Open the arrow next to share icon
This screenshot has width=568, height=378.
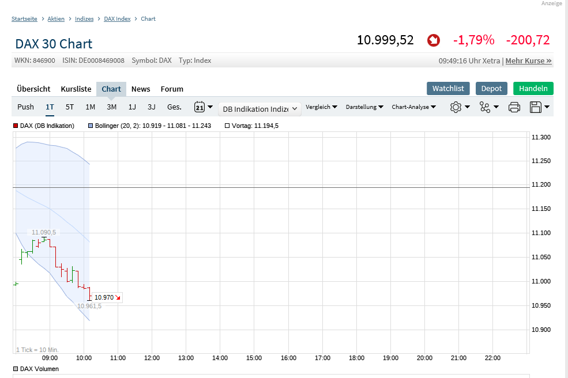pos(496,107)
